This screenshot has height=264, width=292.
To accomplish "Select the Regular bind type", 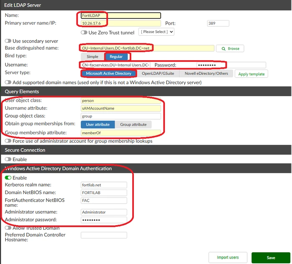I will click(x=116, y=56).
